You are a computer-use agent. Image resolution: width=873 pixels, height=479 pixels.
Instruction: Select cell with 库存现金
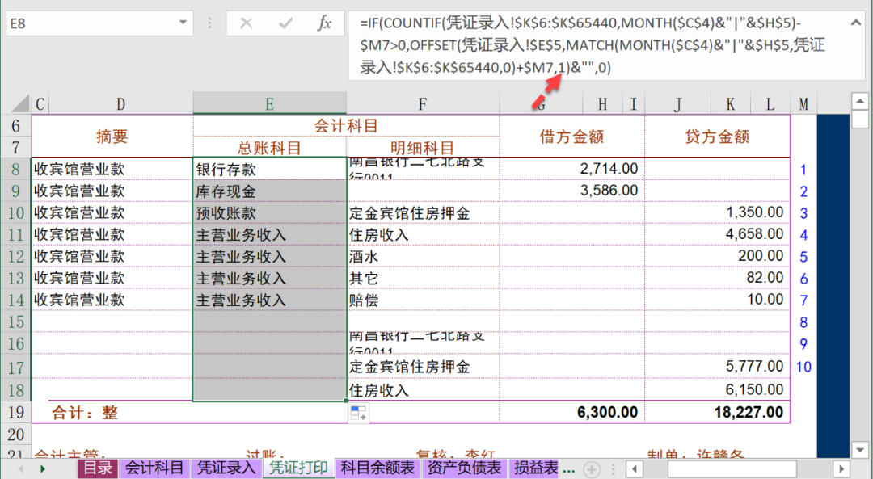[269, 191]
